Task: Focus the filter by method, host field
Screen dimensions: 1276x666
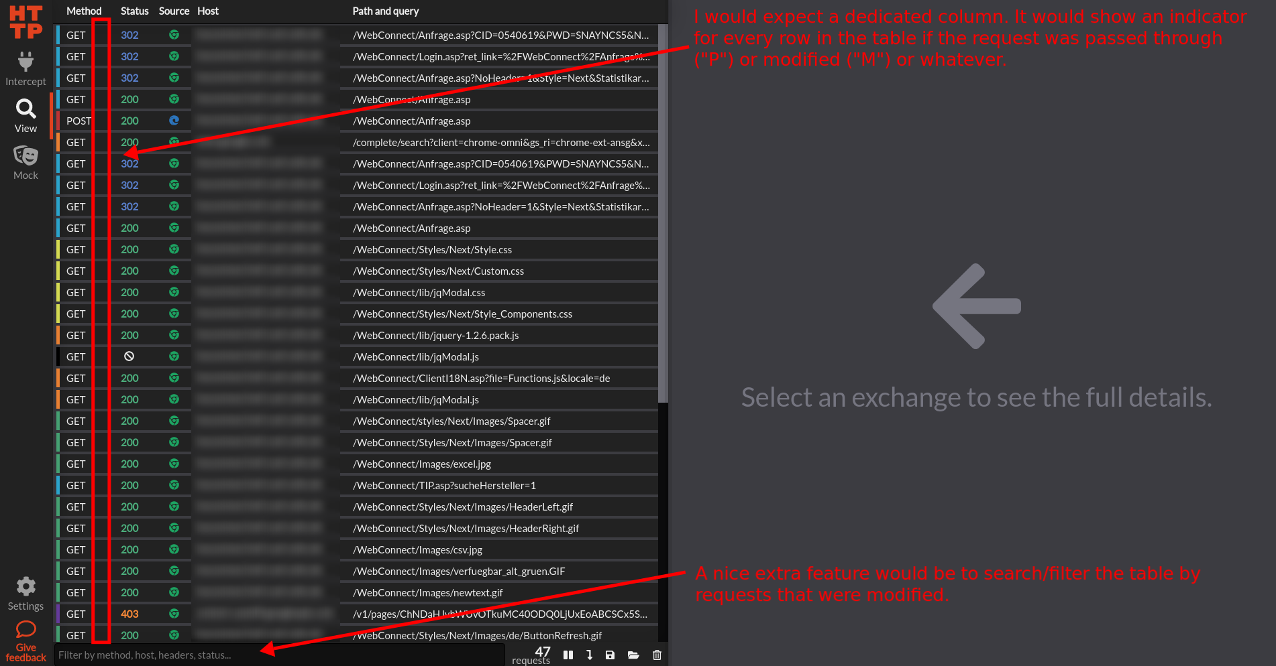Action: 280,655
